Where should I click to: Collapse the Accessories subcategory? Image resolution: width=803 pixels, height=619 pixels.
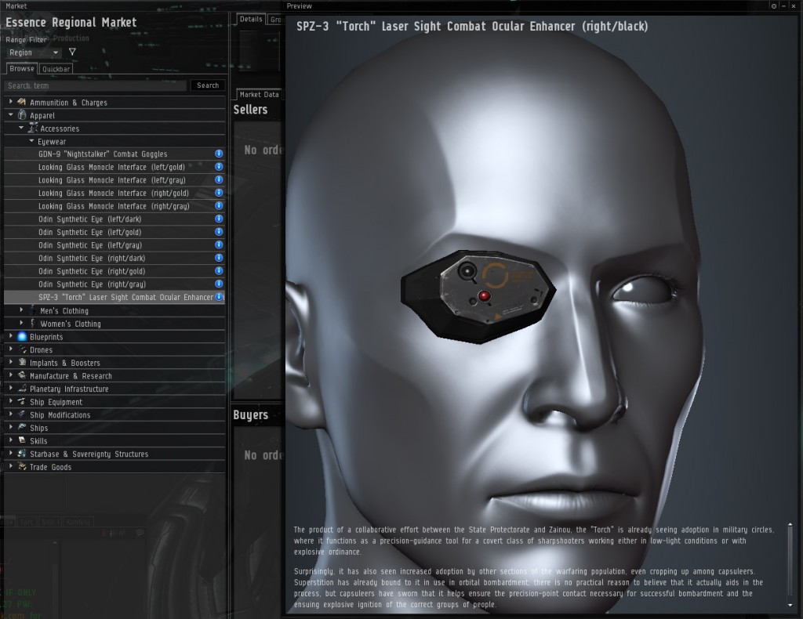point(21,128)
